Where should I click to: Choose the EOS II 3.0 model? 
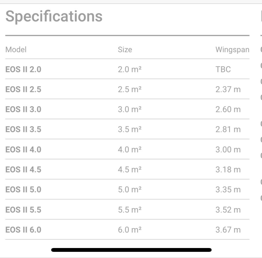(x=23, y=109)
